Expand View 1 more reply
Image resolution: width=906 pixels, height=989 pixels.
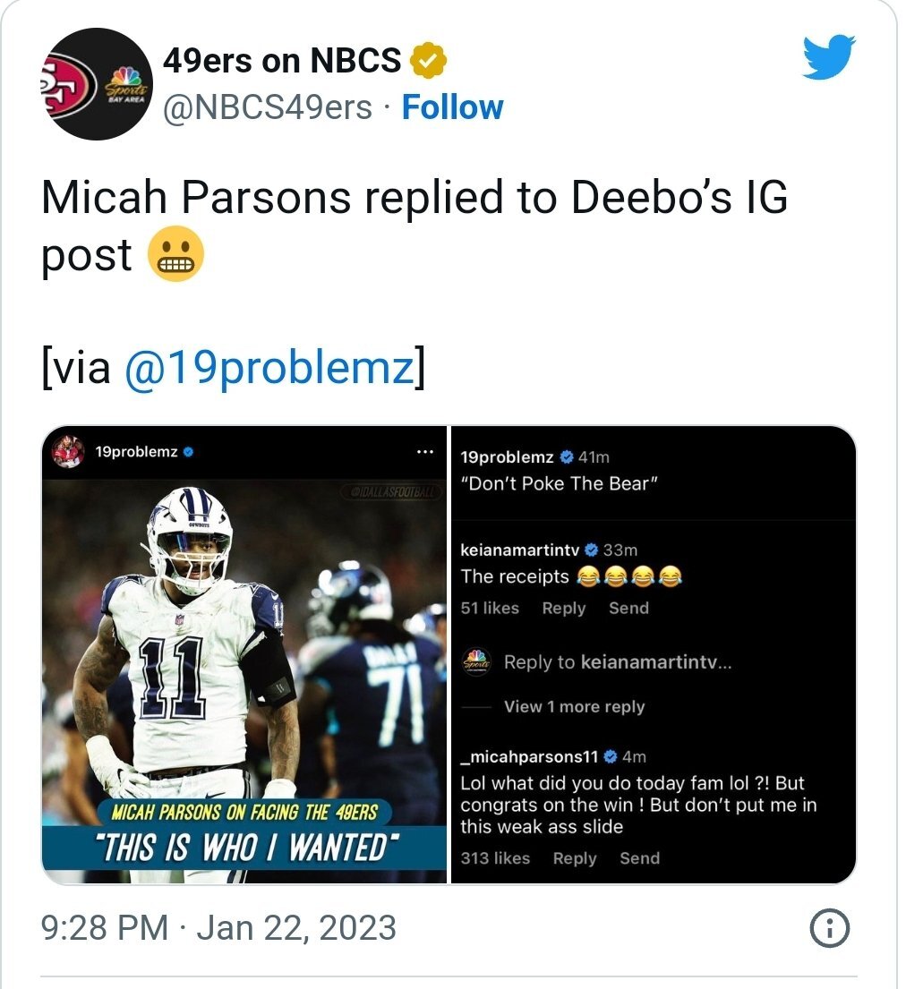click(574, 706)
